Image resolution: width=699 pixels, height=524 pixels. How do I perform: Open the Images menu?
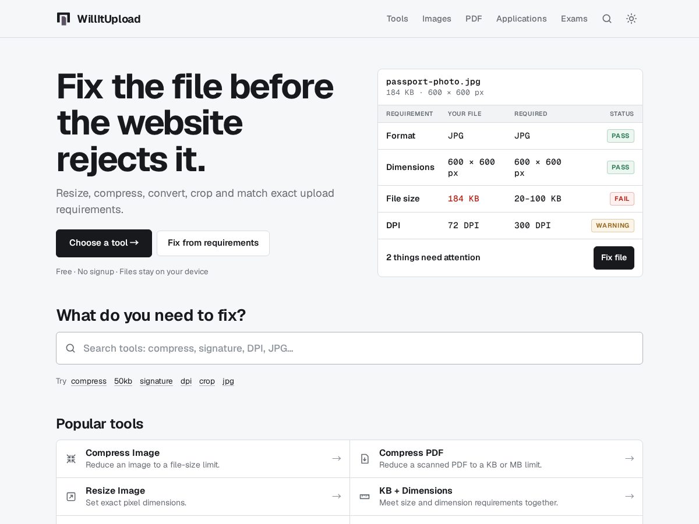coord(437,19)
